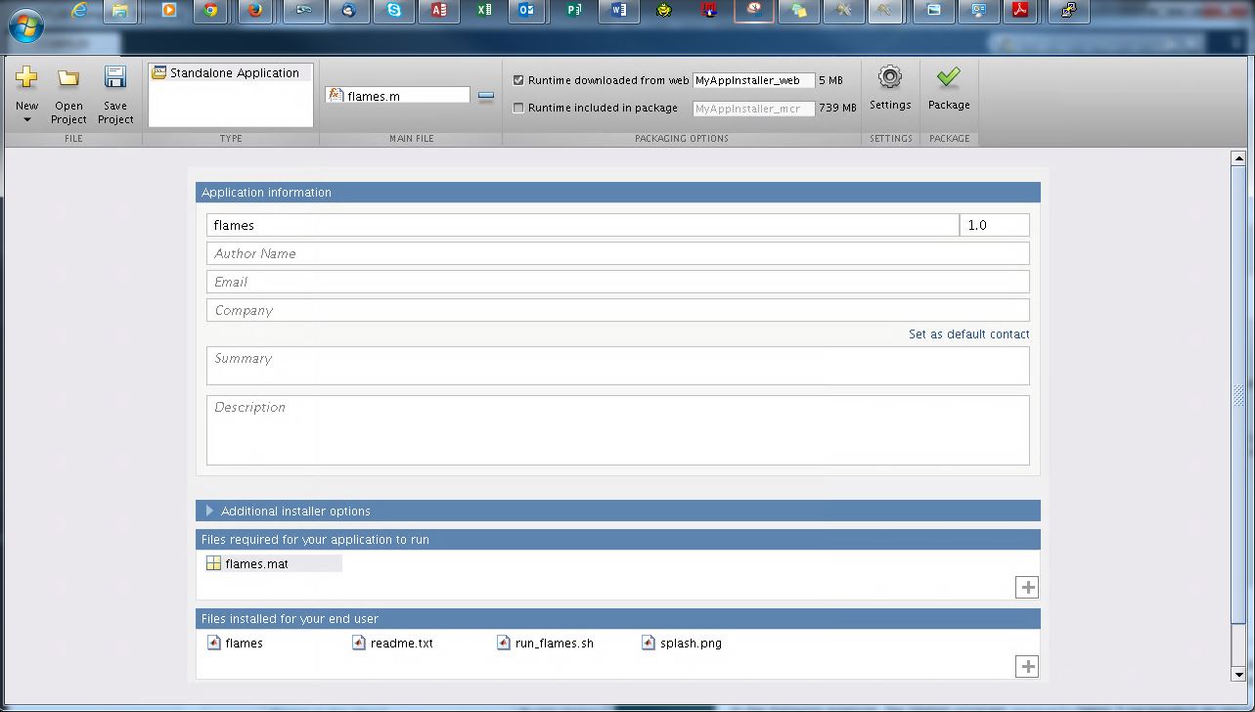Click the Windows Start orb
This screenshot has height=712, width=1255.
tap(25, 24)
